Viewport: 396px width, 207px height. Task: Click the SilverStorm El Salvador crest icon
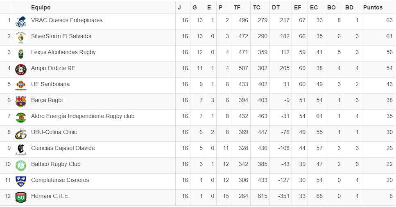point(20,38)
